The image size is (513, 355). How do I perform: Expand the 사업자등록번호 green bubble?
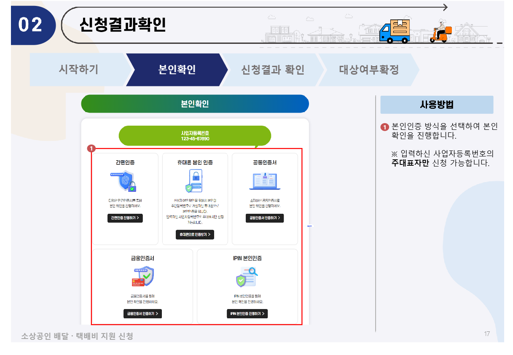[x=195, y=136]
